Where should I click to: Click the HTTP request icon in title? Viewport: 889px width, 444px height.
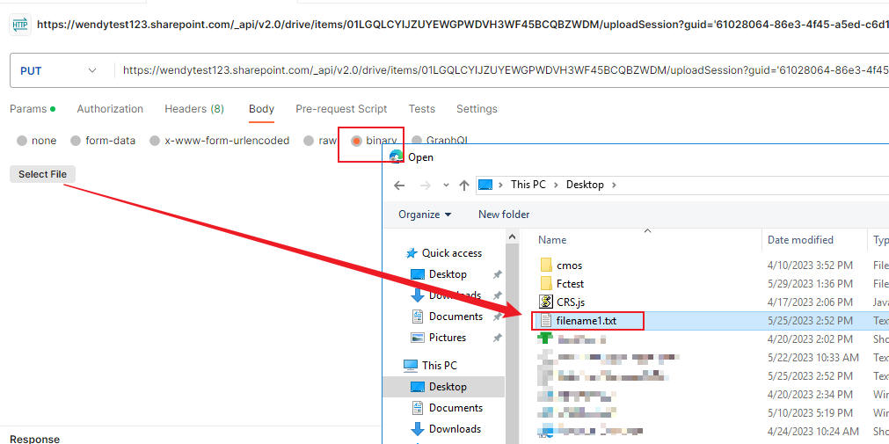click(x=20, y=24)
